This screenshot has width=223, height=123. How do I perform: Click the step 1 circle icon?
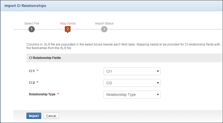(x=32, y=29)
